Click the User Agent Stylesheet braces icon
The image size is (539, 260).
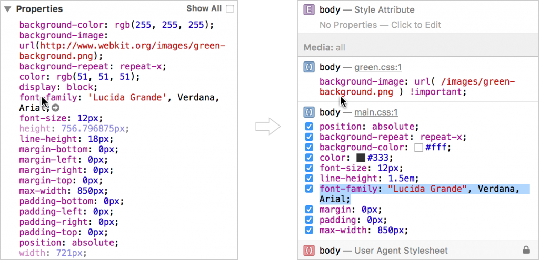[x=309, y=251]
